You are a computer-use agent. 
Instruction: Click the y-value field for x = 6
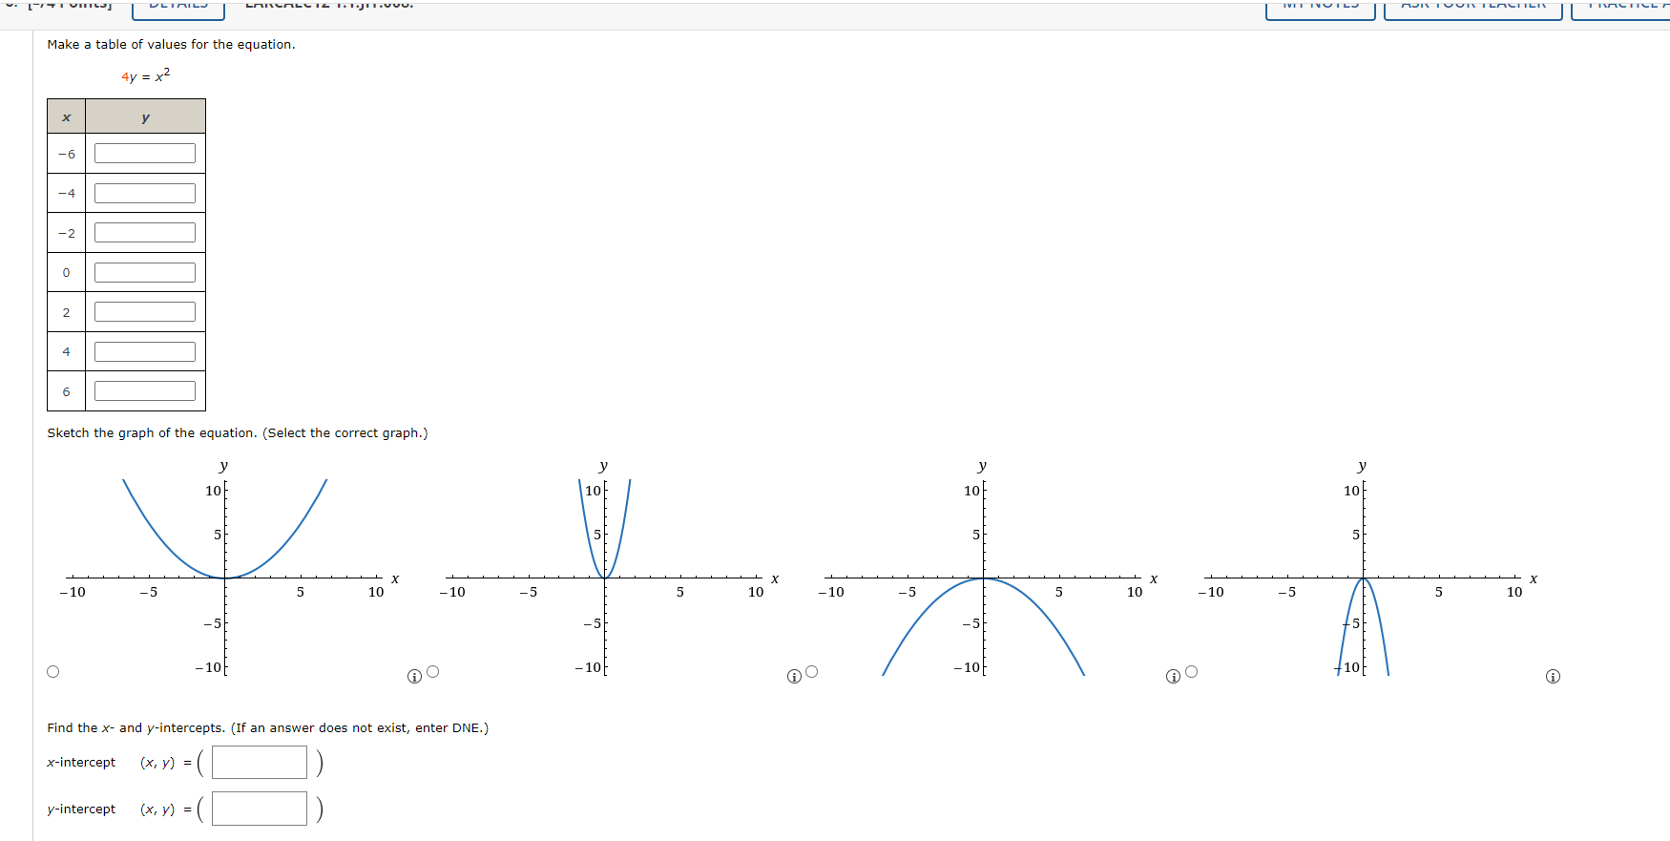(x=145, y=390)
